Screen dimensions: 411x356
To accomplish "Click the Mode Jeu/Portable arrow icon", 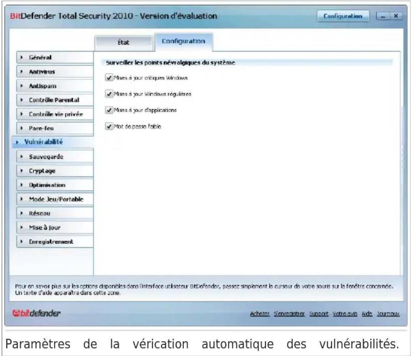I will tap(22, 199).
